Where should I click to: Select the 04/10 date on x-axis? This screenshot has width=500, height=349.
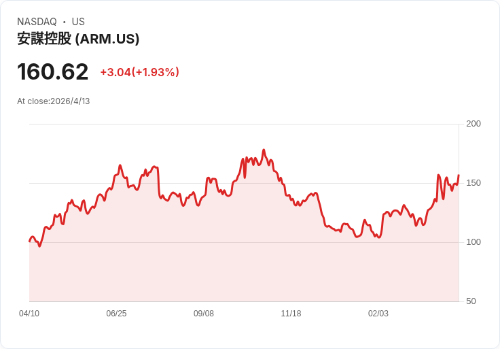(29, 314)
